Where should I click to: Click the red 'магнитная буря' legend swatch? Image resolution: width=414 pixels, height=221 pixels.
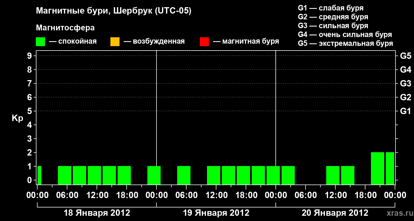point(204,42)
